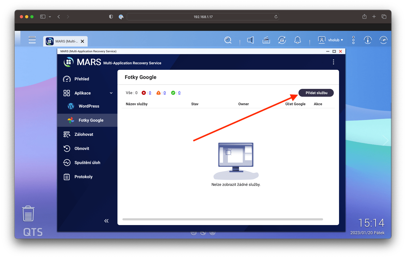Click the Účet Google column header

click(x=295, y=104)
